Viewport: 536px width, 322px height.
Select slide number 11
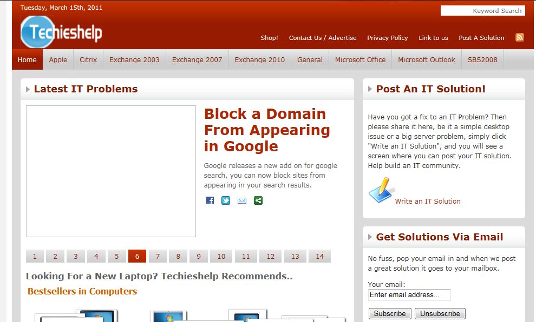[246, 256]
